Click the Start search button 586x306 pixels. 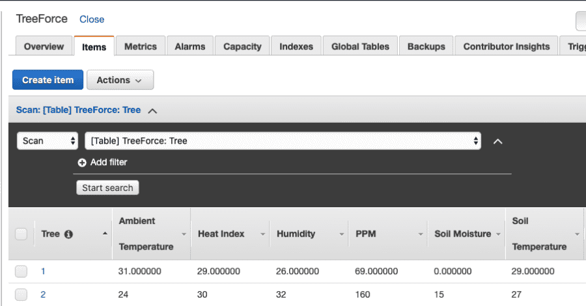tap(107, 188)
